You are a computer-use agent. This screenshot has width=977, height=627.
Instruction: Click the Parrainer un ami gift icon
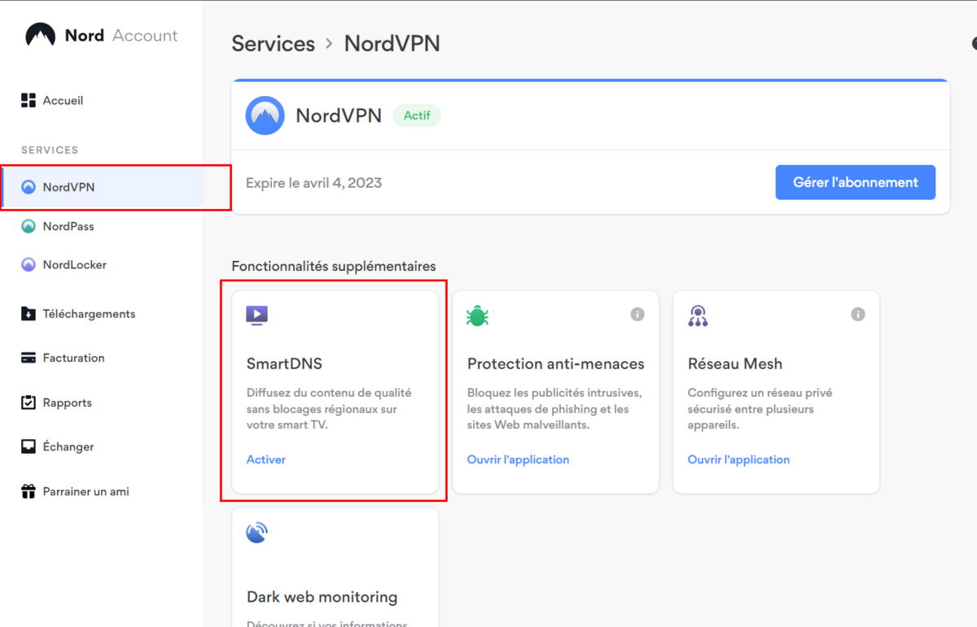28,491
